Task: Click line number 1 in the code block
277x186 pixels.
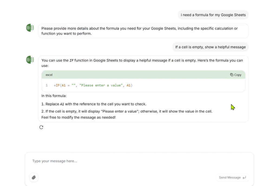Action: click(47, 85)
